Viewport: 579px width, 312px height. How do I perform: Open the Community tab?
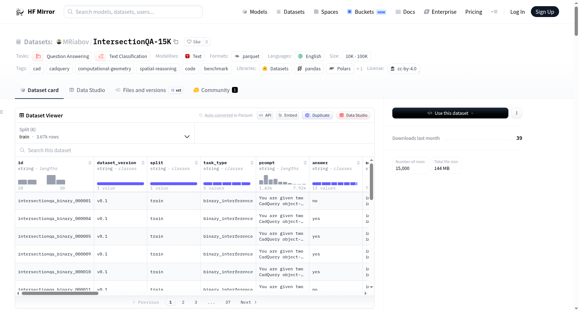point(215,90)
